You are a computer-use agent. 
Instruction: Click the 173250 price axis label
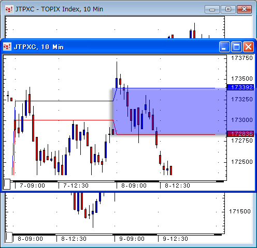pos(242,99)
